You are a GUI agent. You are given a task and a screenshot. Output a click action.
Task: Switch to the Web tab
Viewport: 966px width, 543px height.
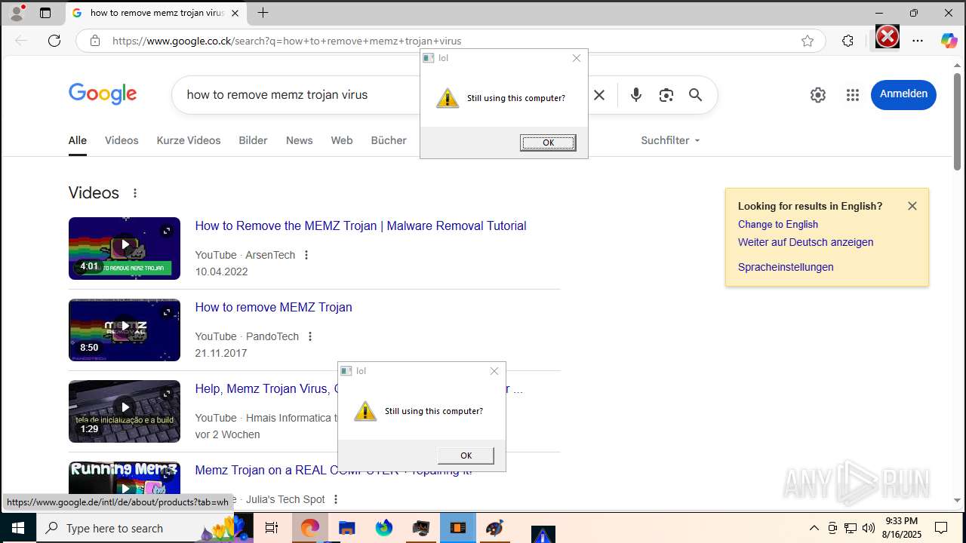click(341, 140)
